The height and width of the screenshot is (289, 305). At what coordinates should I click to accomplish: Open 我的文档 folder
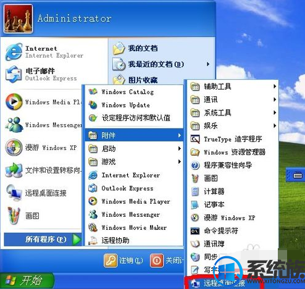coord(161,49)
